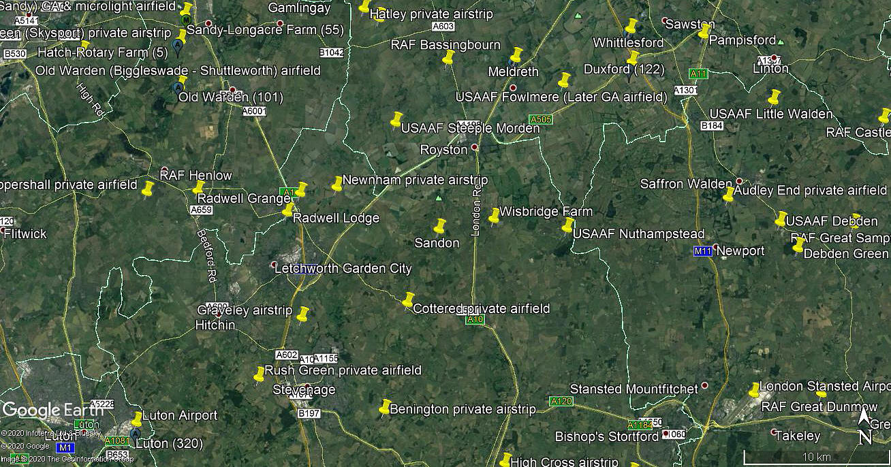This screenshot has width=891, height=467.
Task: Select the Cottered private airfield pushpin
Action: pos(408,300)
